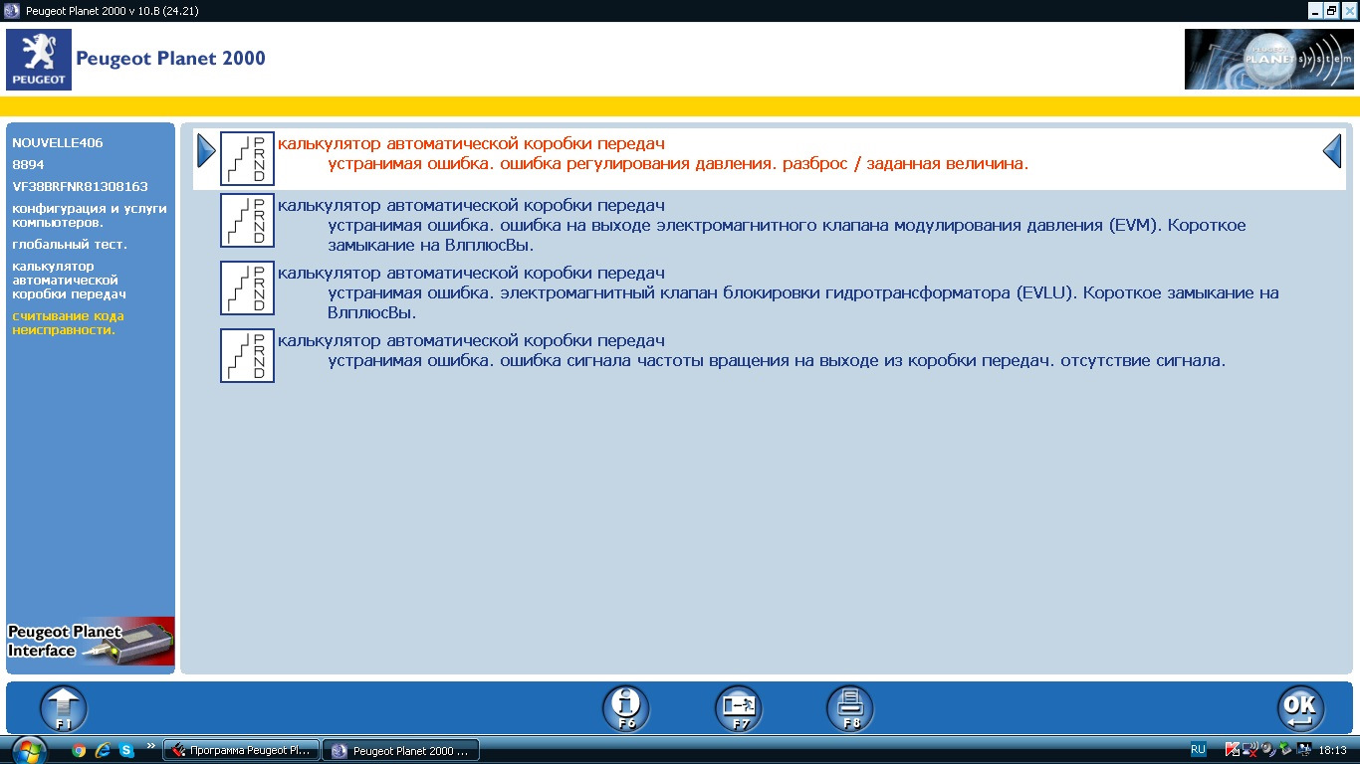The width and height of the screenshot is (1360, 764).
Task: Click the VIN VF38BRFNR81308163 in the sidebar
Action: coord(80,186)
